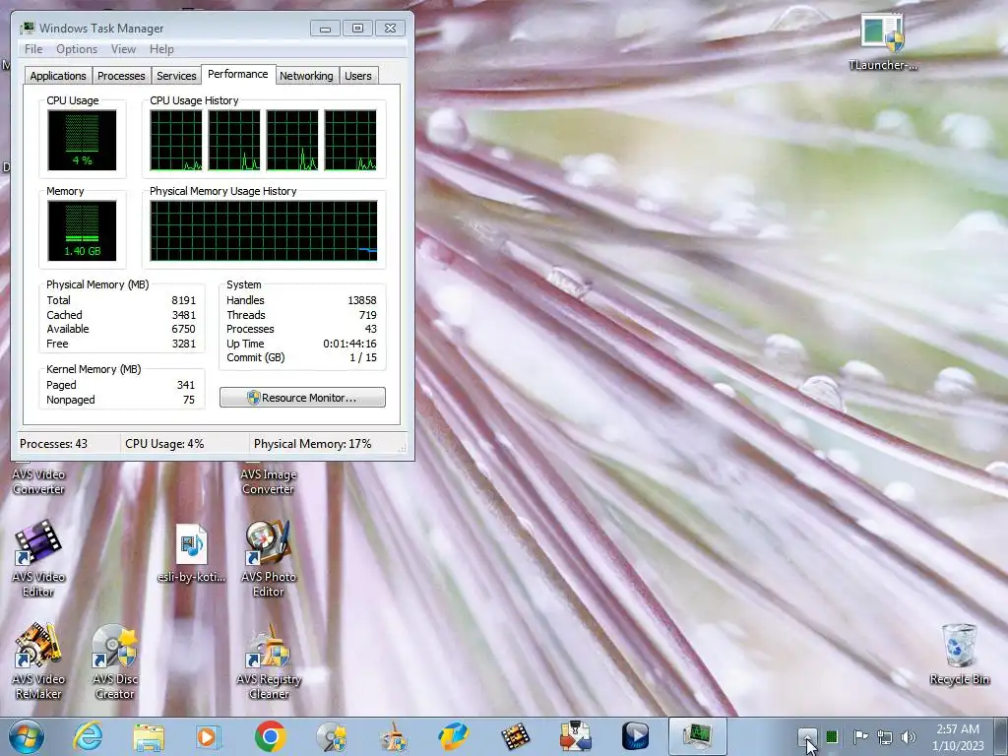Switch to the Users tab

click(358, 76)
